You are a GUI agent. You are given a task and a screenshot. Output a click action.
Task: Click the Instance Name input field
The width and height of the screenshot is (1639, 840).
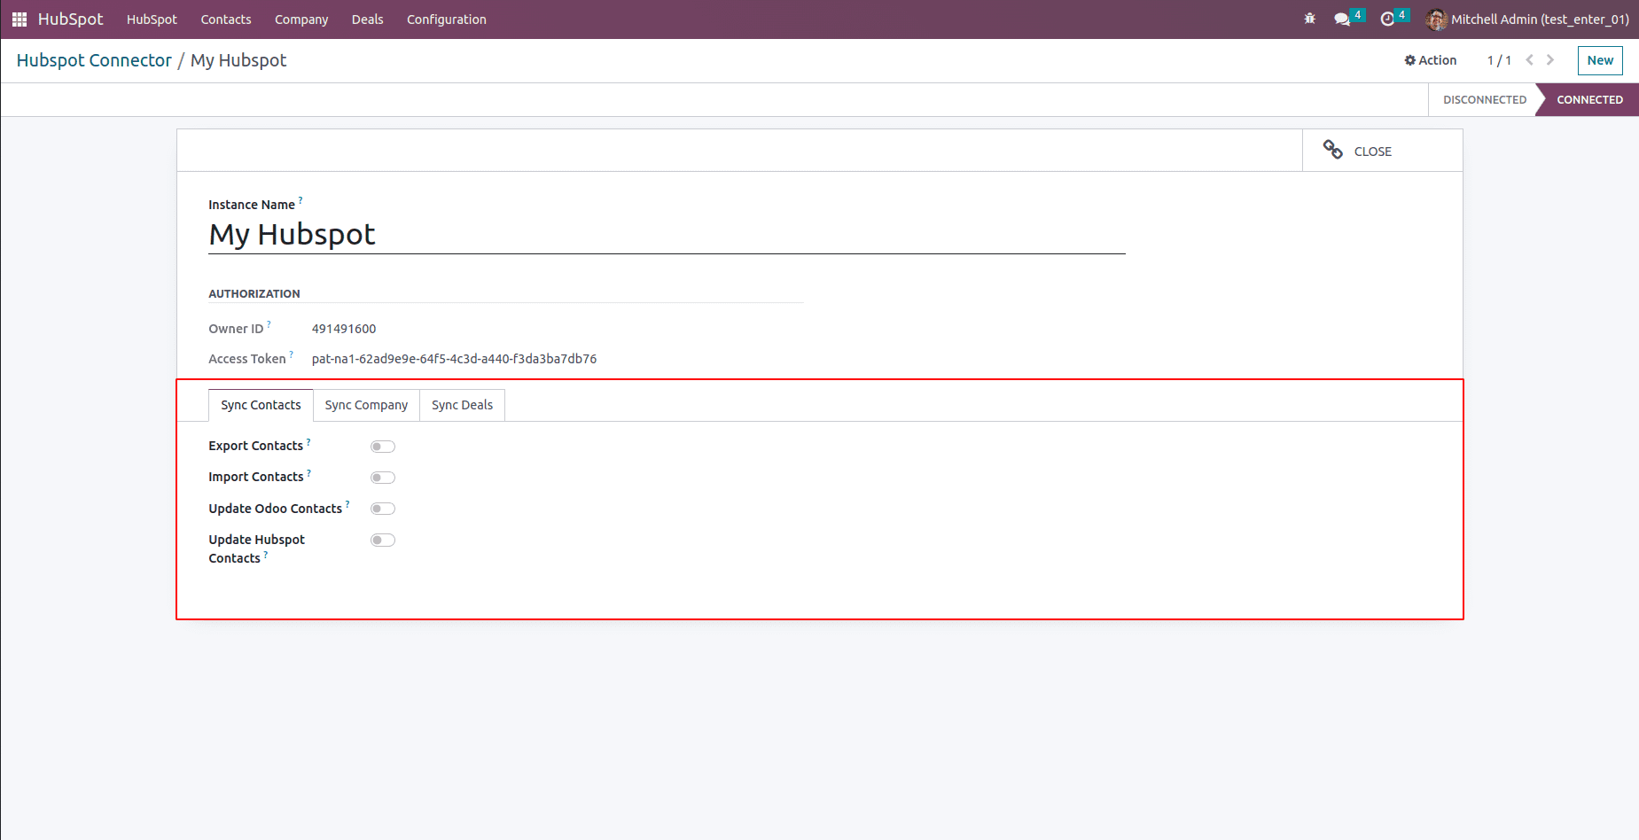coord(667,235)
